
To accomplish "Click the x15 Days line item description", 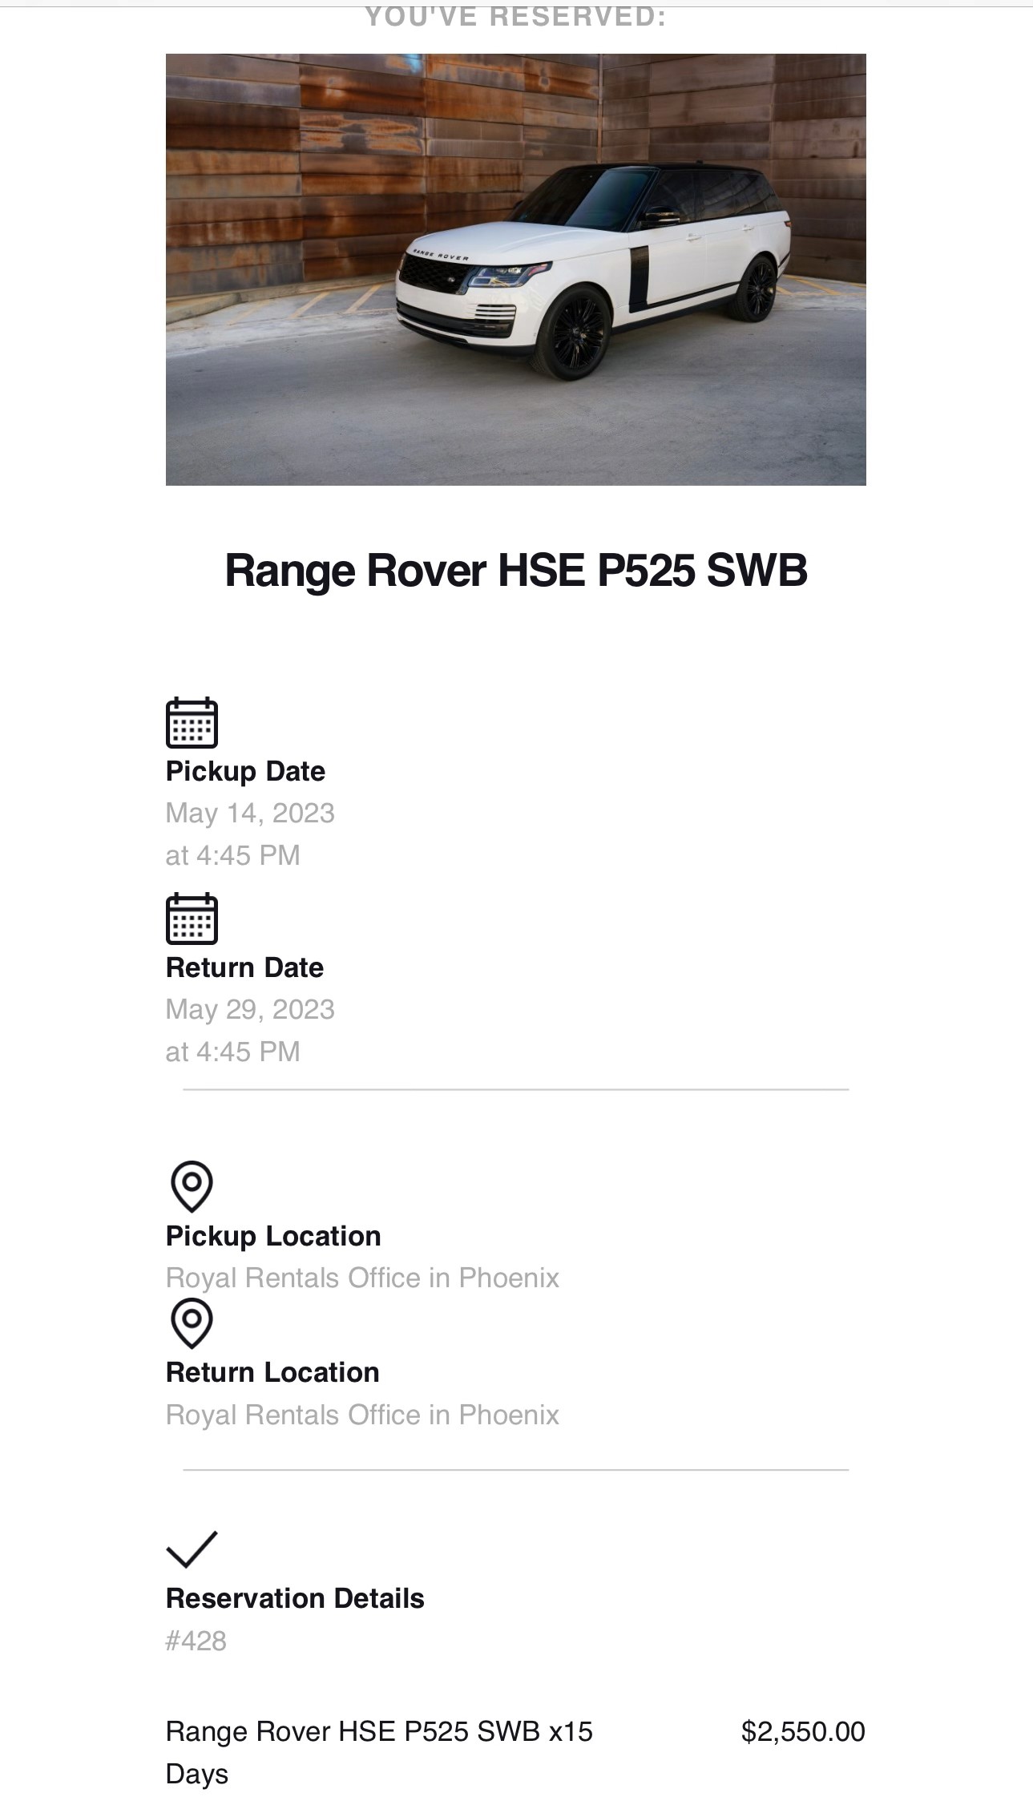I will pos(379,1752).
